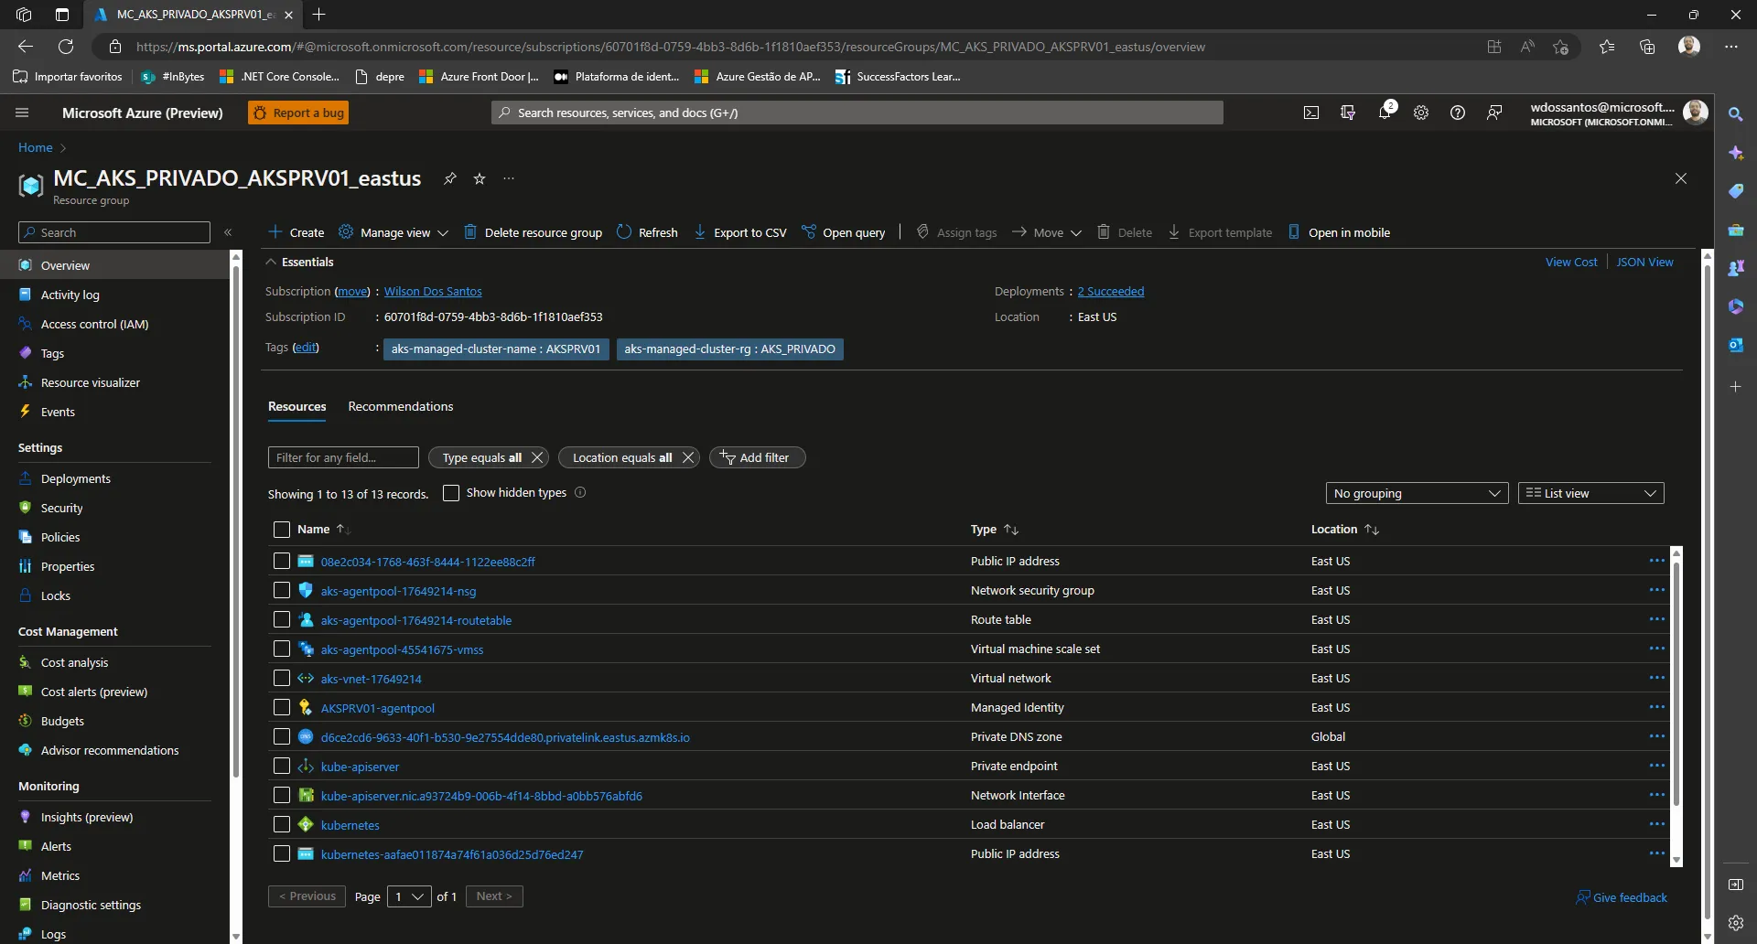
Task: Click Delete resource group in toolbar
Action: (533, 232)
